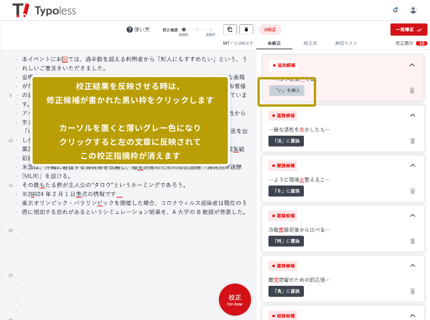This screenshot has height=320, width=430.
Task: Apply the 「島」に置換 suggestion
Action: click(x=286, y=291)
